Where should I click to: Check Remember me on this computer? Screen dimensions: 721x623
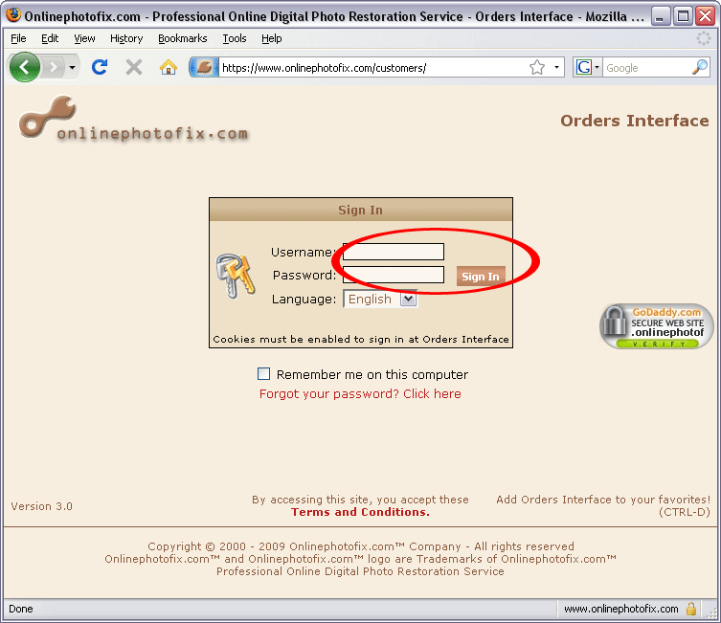point(263,374)
